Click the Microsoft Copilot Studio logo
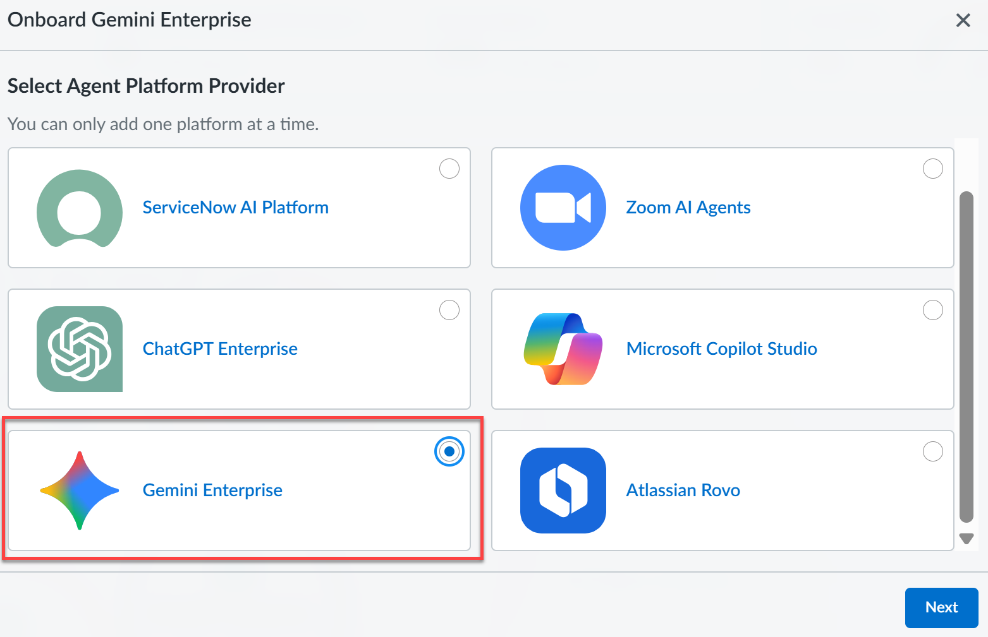The width and height of the screenshot is (988, 637). [x=563, y=349]
